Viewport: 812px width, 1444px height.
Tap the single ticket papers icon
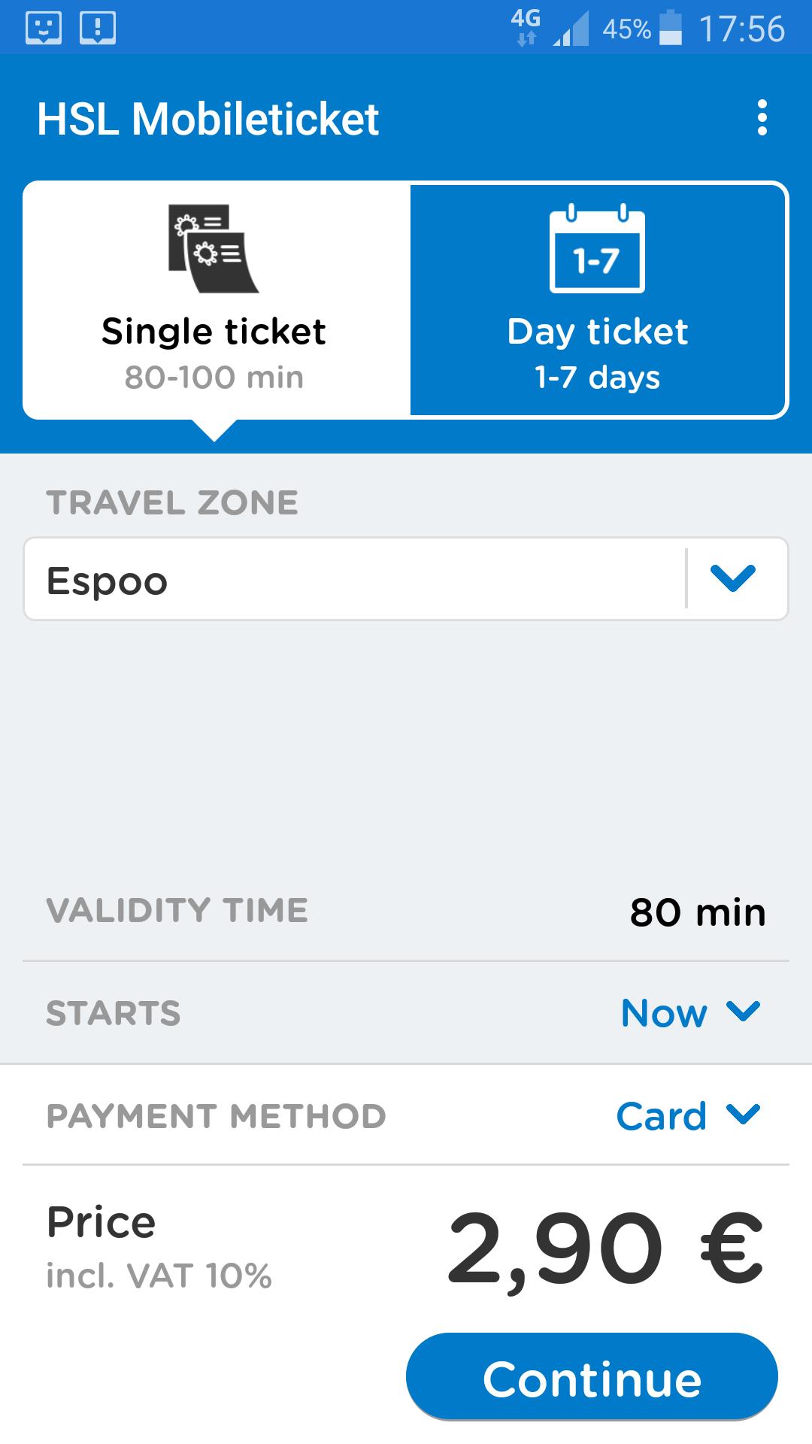point(214,248)
